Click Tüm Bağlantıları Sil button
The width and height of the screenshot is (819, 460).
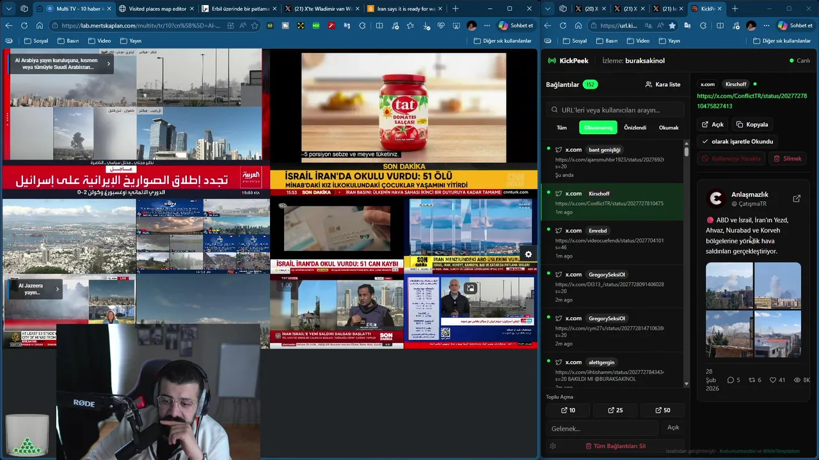(615, 446)
